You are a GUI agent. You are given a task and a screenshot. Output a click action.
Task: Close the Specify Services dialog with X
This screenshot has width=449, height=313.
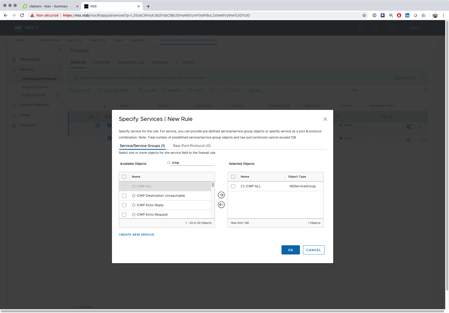coord(325,119)
